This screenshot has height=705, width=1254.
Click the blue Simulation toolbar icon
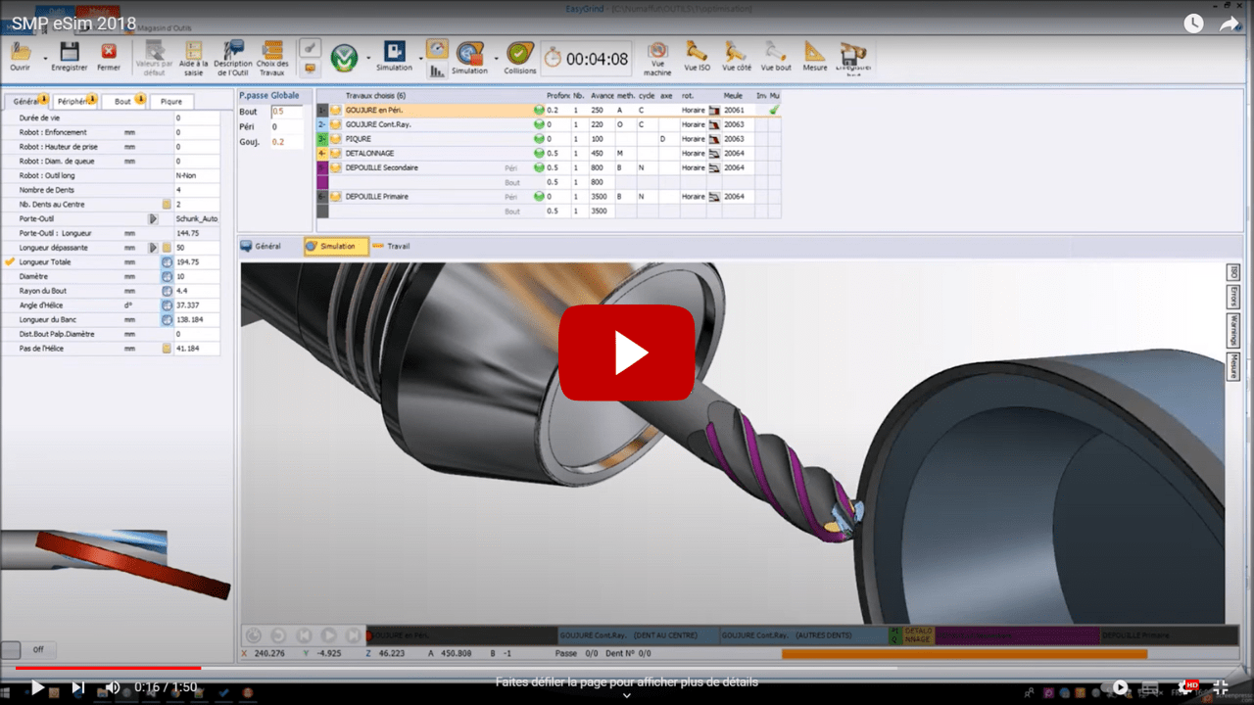point(395,52)
